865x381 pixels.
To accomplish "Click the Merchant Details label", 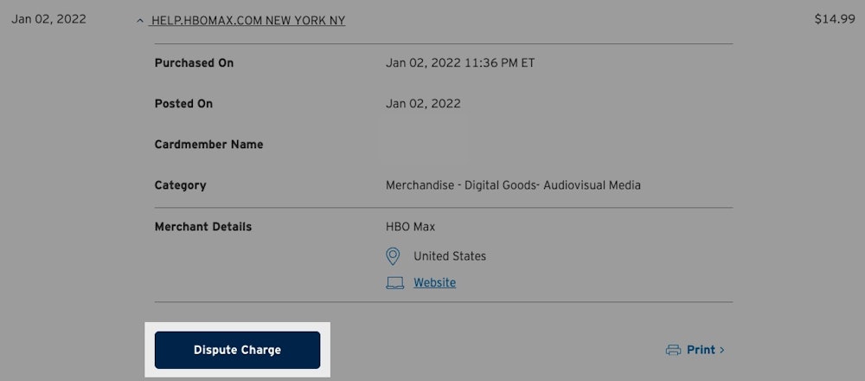I will (x=203, y=227).
